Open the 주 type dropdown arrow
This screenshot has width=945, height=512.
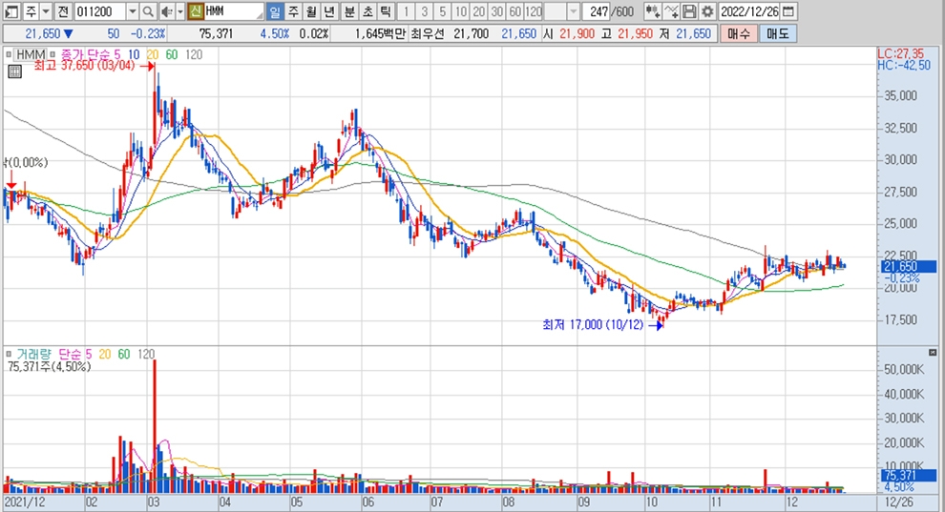pyautogui.click(x=46, y=10)
